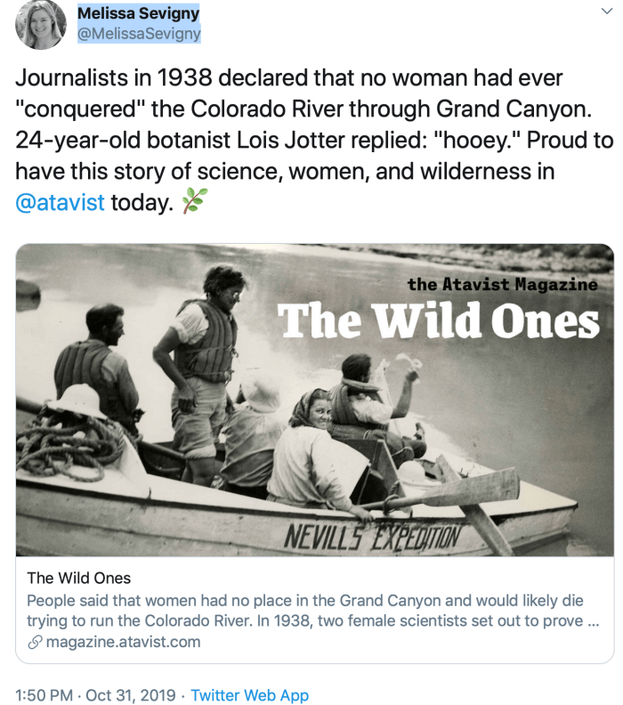
Task: Click the Melissa Sevigny display name
Action: pos(138,13)
